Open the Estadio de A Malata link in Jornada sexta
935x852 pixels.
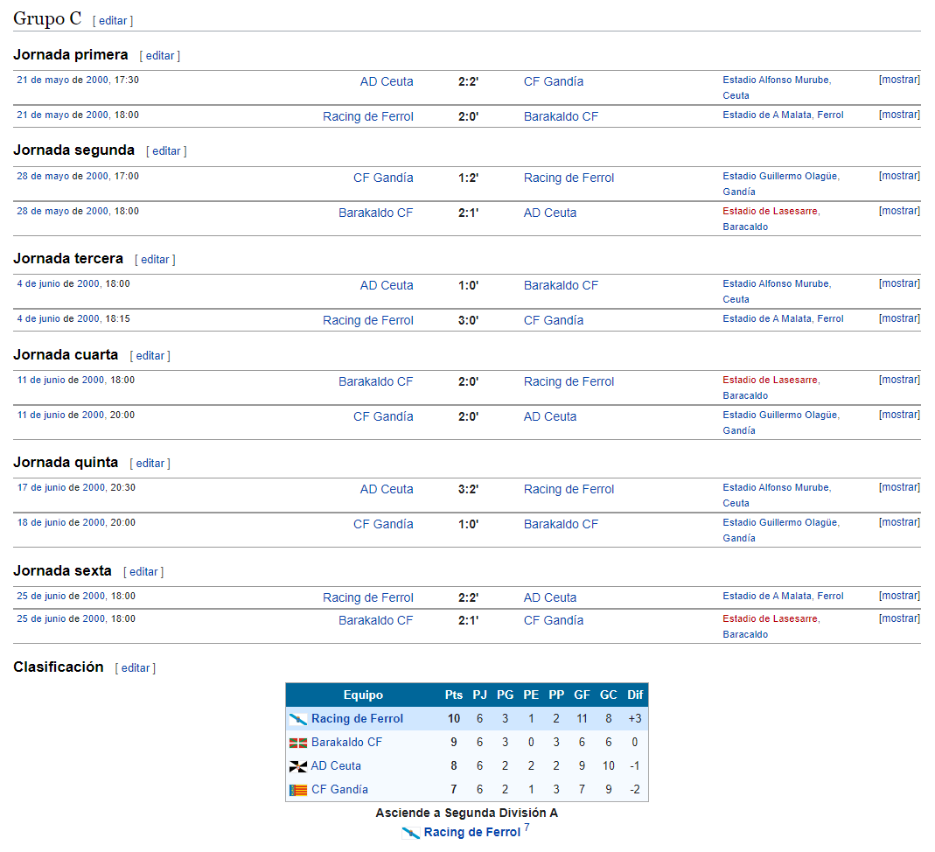click(x=783, y=596)
